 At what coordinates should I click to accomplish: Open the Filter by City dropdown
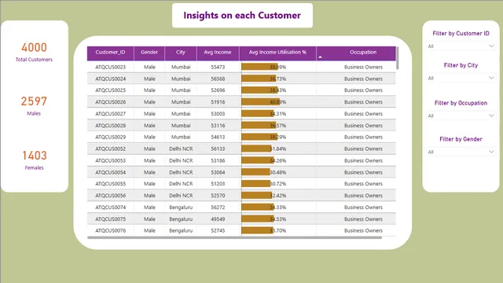tap(461, 78)
